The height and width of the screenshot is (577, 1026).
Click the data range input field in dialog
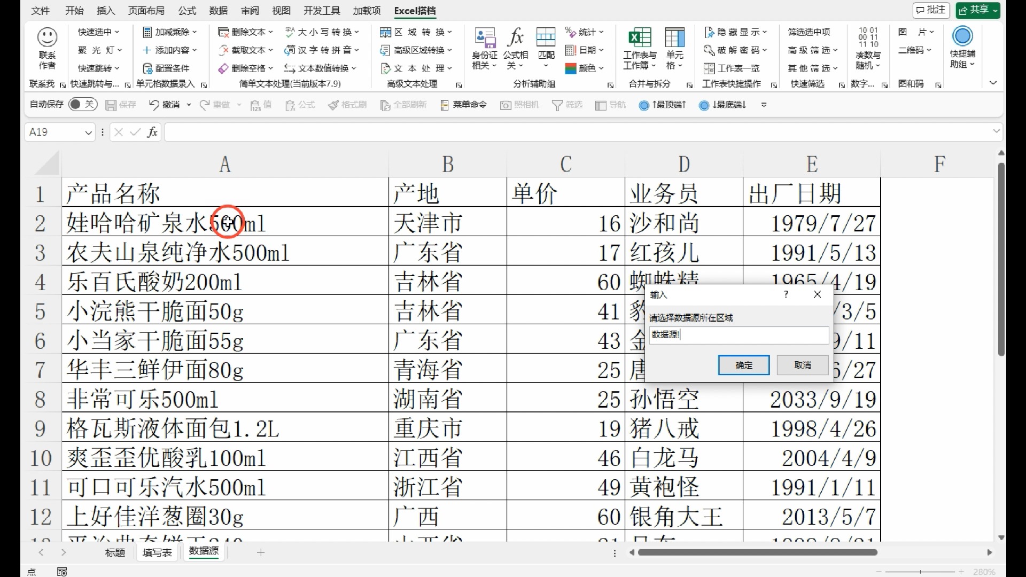(x=739, y=335)
